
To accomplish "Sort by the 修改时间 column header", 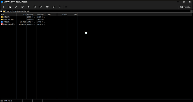I will 32,14.
